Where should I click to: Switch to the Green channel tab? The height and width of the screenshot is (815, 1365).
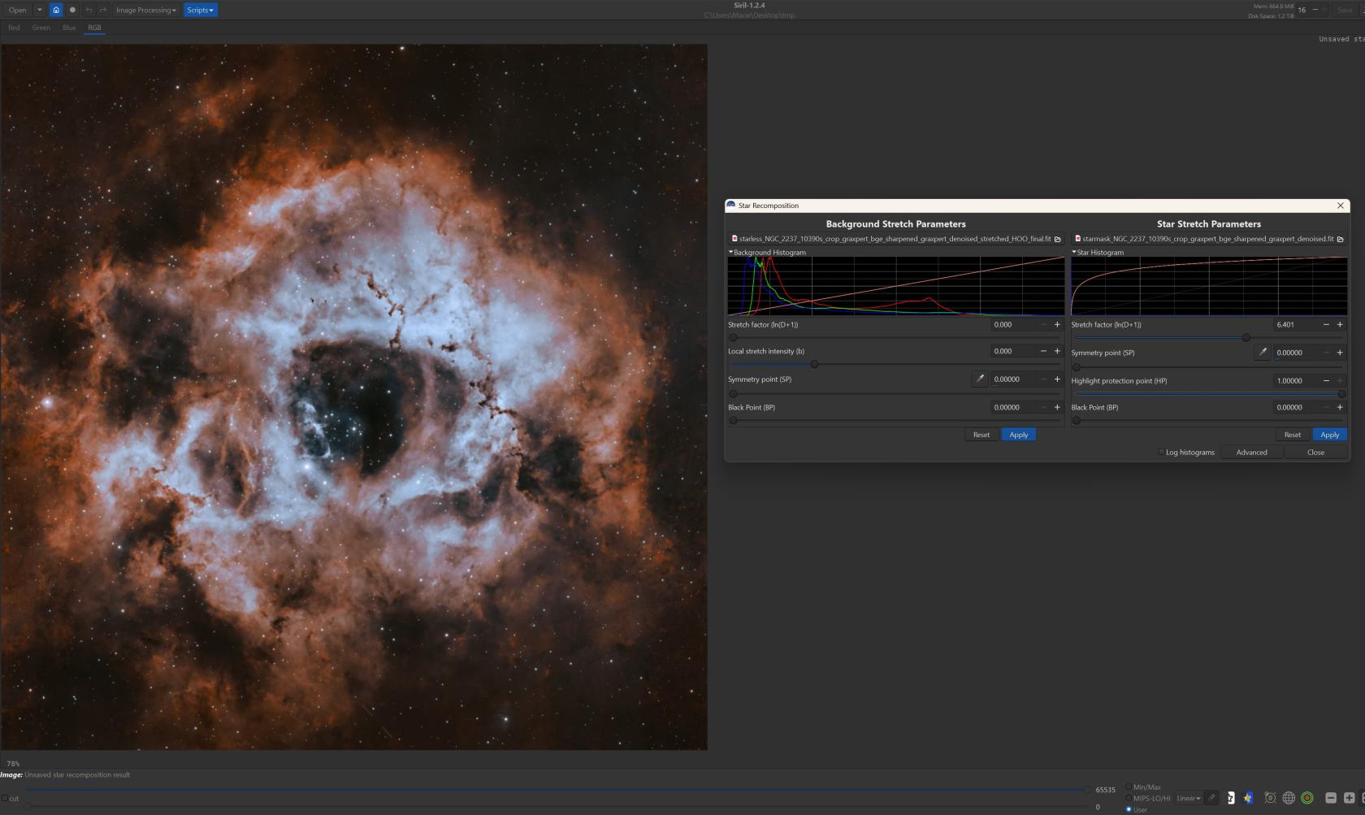coord(41,28)
